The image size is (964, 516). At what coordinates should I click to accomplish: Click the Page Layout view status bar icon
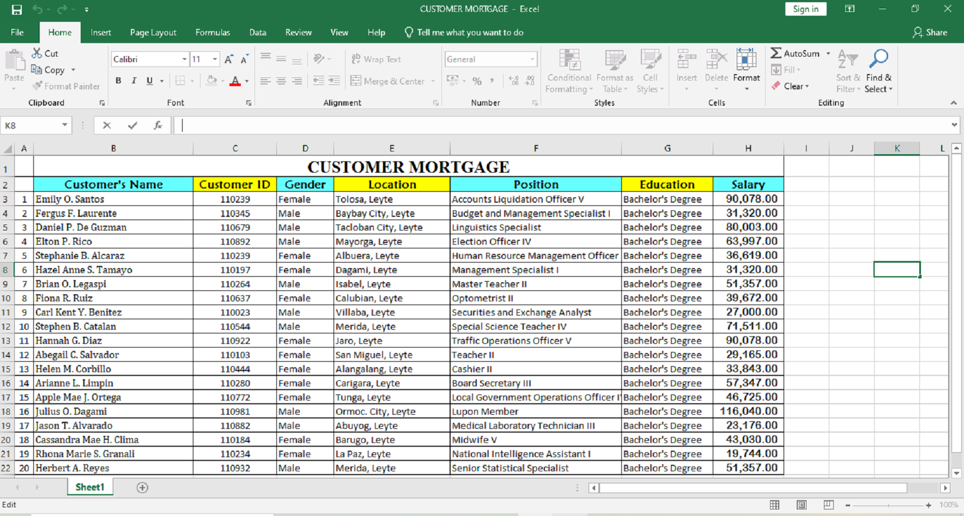pos(801,505)
